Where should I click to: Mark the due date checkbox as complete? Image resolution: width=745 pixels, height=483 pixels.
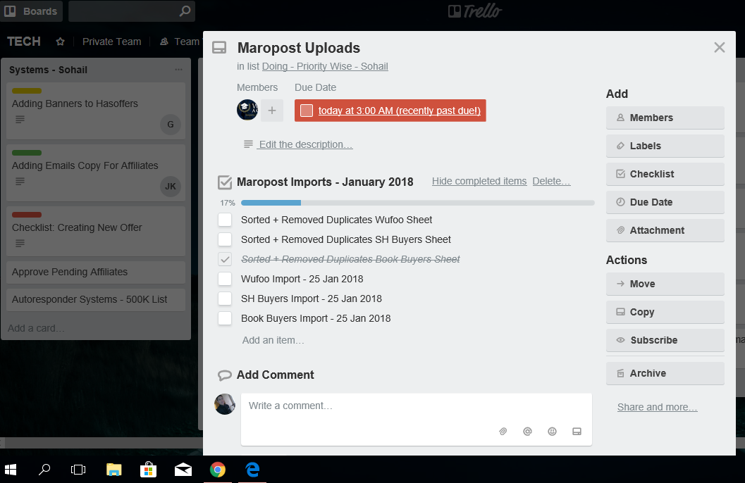click(x=307, y=111)
